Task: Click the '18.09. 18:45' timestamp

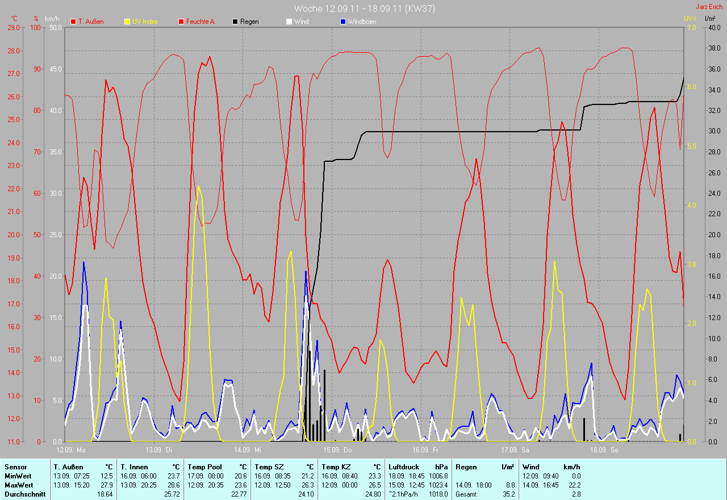Action: [x=408, y=476]
